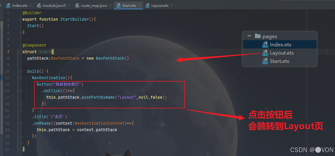Click the ETS file icon on Index.ets tab
This screenshot has width=335, height=156.
point(8,6)
